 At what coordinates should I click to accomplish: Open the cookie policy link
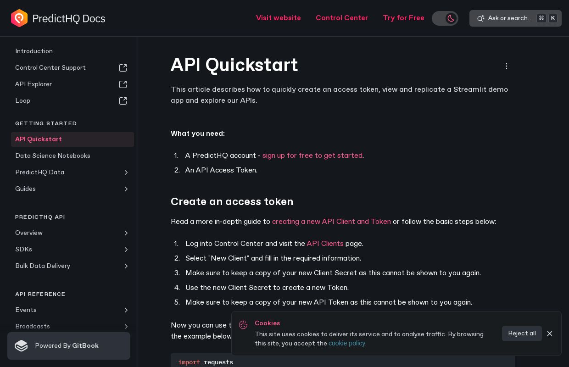(347, 343)
